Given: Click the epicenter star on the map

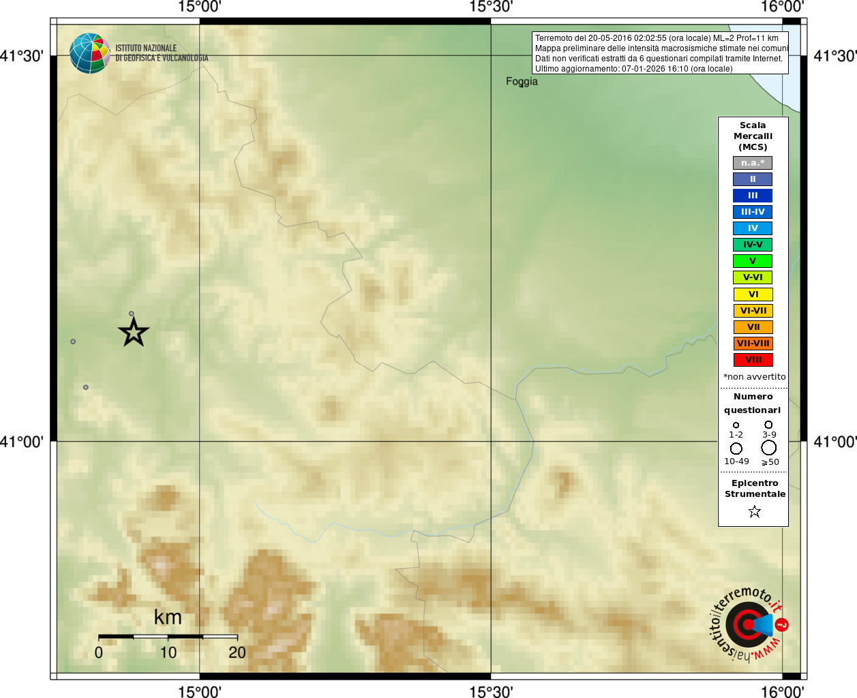Looking at the screenshot, I should click(134, 332).
